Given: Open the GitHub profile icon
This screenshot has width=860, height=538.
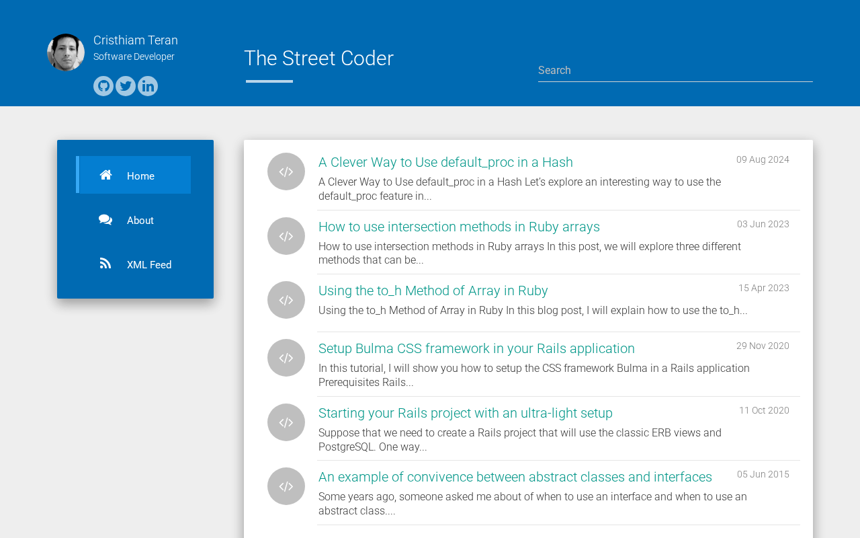Looking at the screenshot, I should tap(103, 86).
